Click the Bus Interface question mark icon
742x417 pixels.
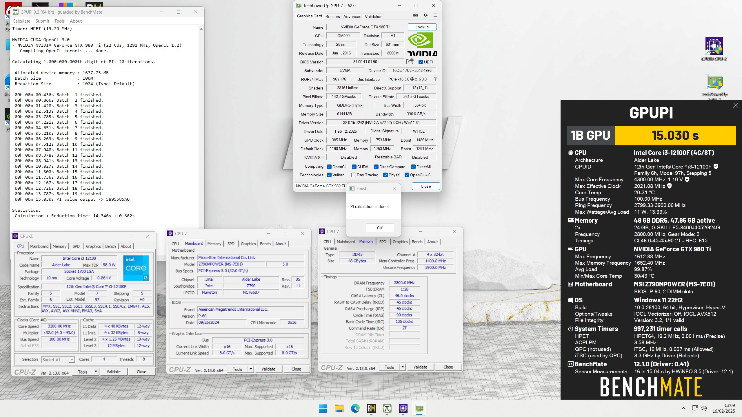coord(435,79)
